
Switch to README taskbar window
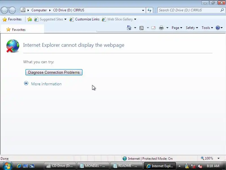tap(126, 166)
